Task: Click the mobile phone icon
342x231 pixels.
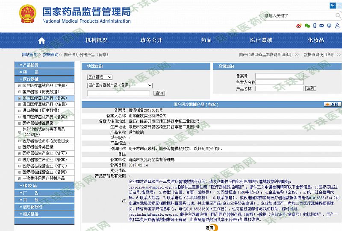Action: coord(315,26)
